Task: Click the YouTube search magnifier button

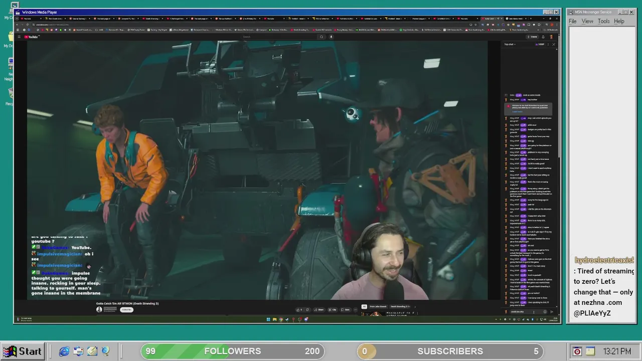Action: click(x=322, y=37)
